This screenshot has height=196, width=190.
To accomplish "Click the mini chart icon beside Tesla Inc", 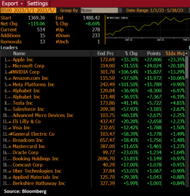I will [x=10, y=103].
